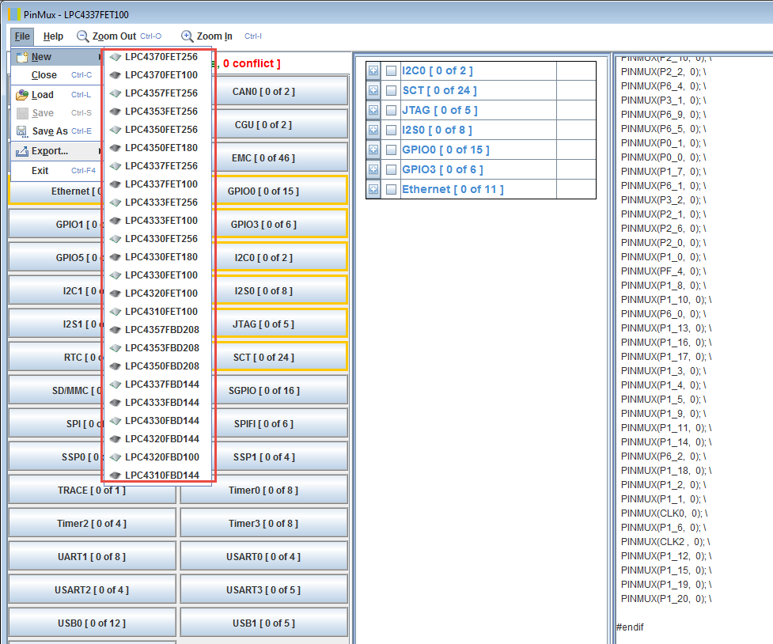Screen dimensions: 773x644
Task: Click the New document icon in File menu
Action: click(x=22, y=57)
